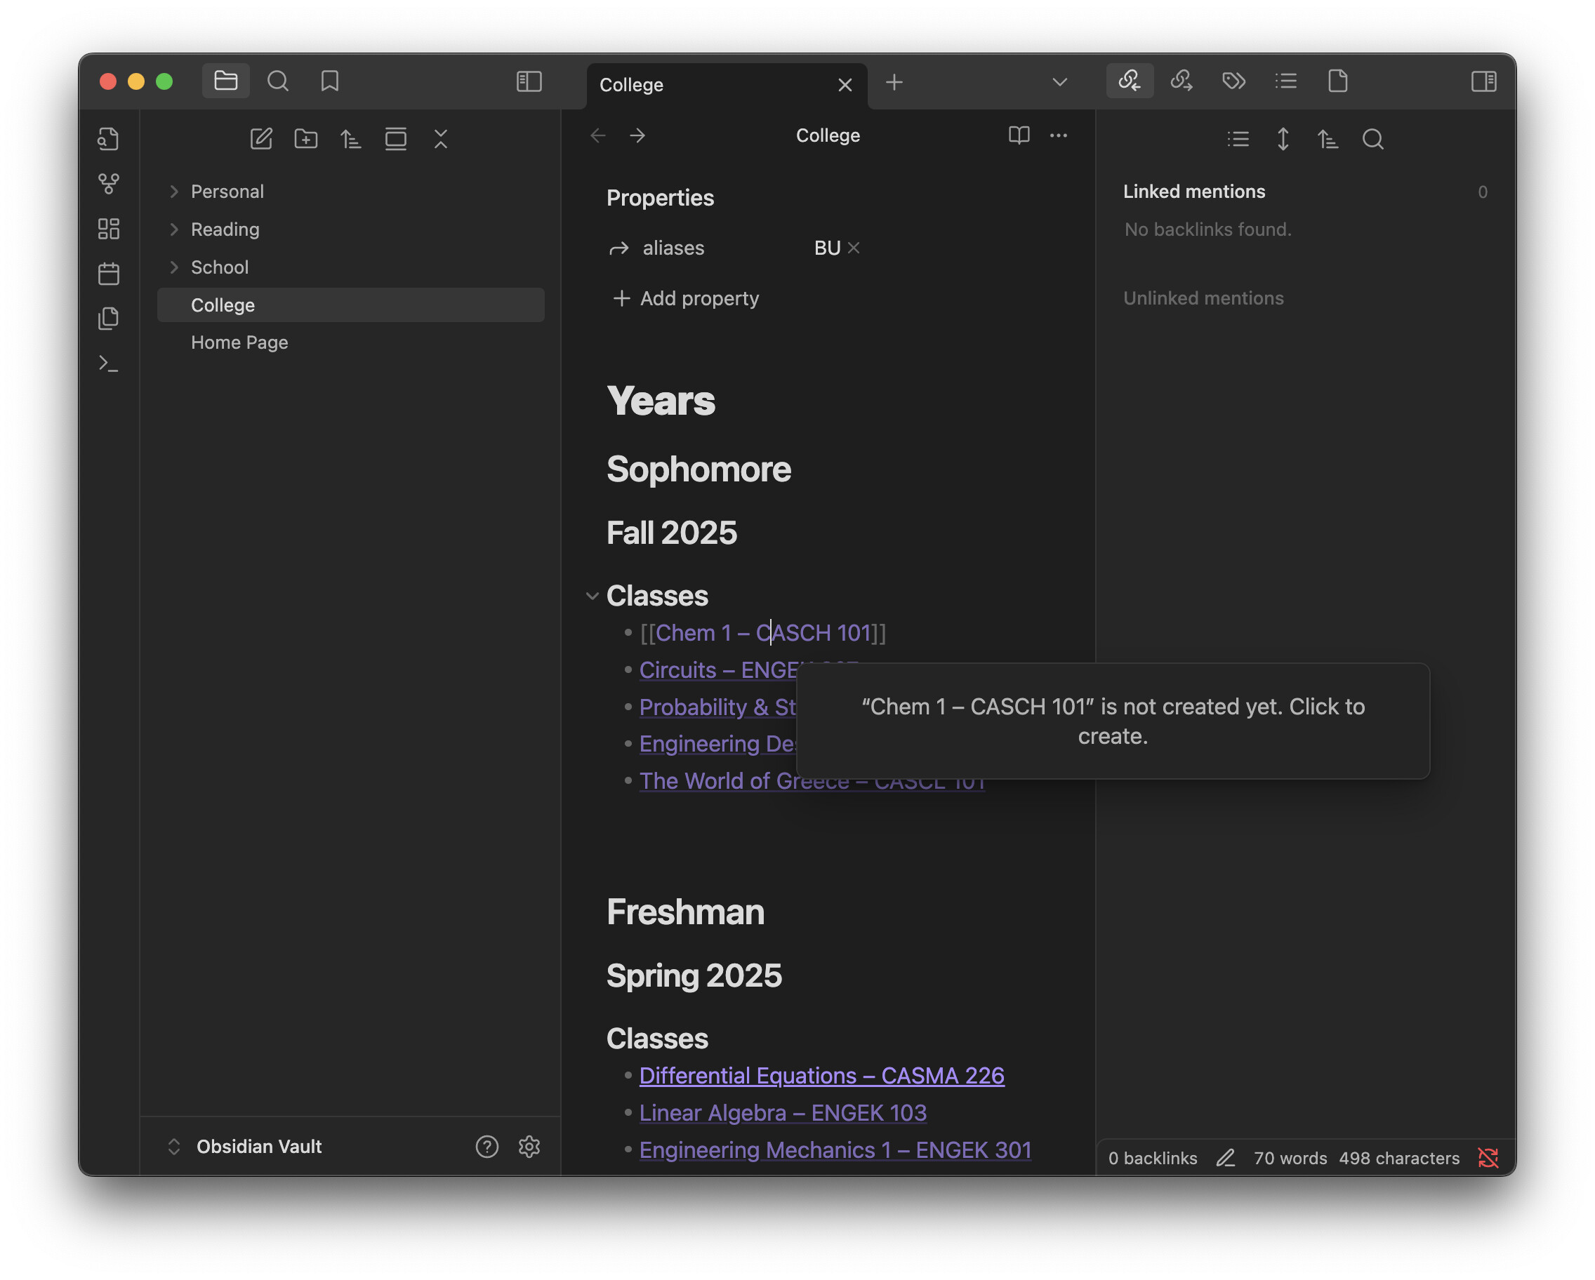Image resolution: width=1595 pixels, height=1280 pixels.
Task: Show search filter in backlinks pane
Action: (1373, 138)
